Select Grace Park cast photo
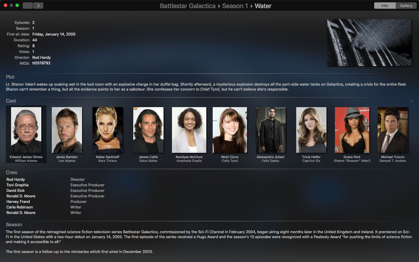Screen dimensions: 419x262 352,130
